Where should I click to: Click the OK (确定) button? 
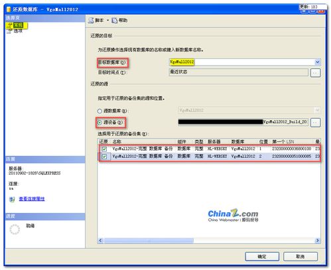(262, 257)
